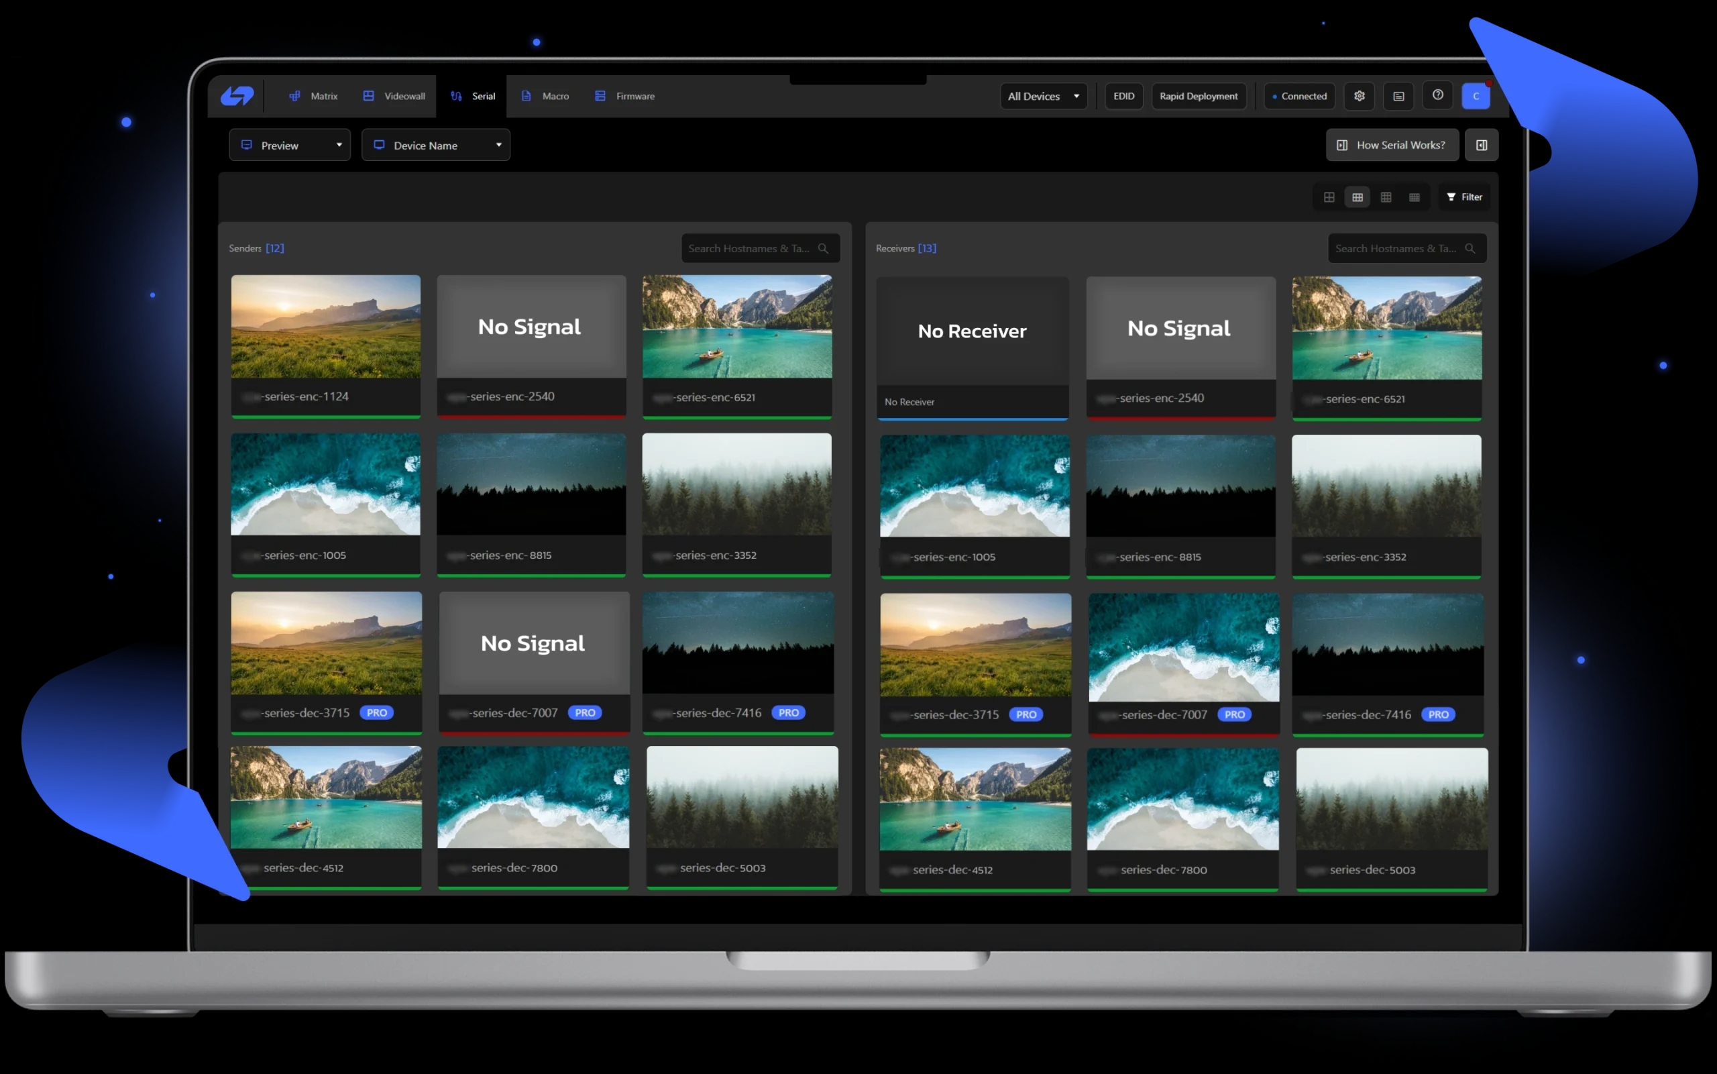Open the log panel icon next to settings
Screen dimensions: 1717x1074
[x=1398, y=96]
